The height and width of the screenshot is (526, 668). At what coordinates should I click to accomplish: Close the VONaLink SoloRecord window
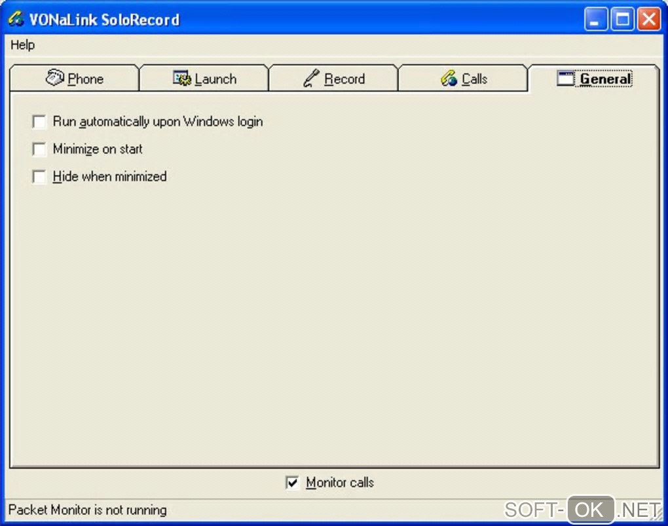click(649, 19)
